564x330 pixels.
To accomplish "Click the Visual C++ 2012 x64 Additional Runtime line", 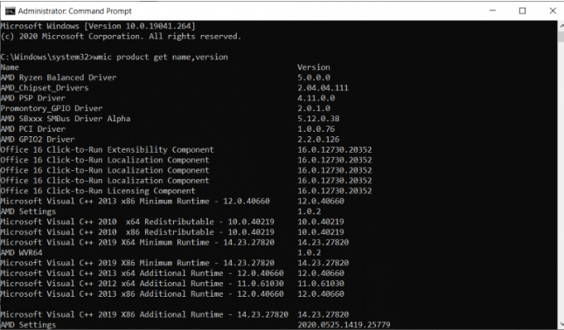I will click(x=142, y=284).
